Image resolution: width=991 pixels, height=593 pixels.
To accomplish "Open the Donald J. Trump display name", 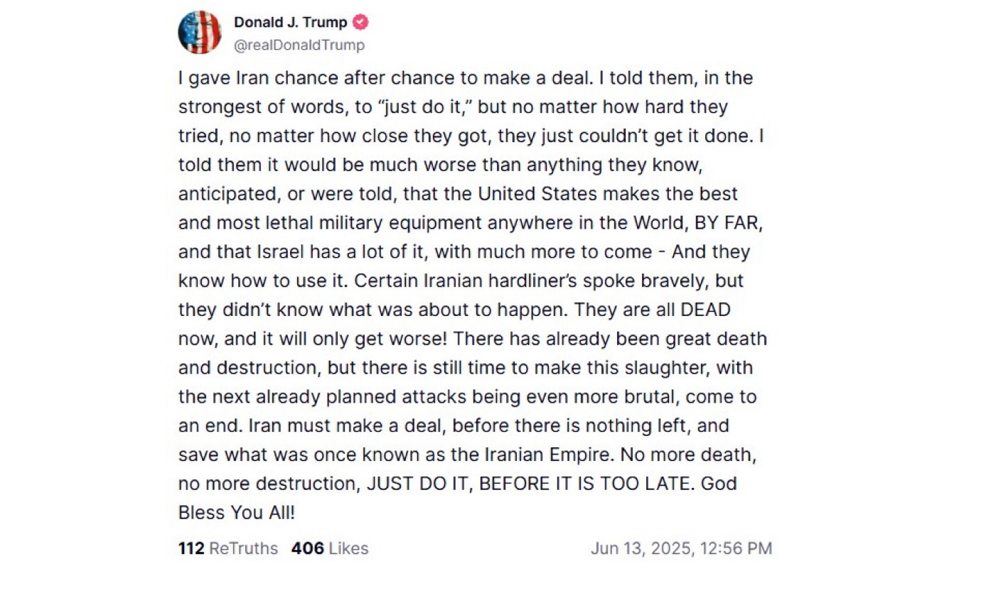I will 291,22.
